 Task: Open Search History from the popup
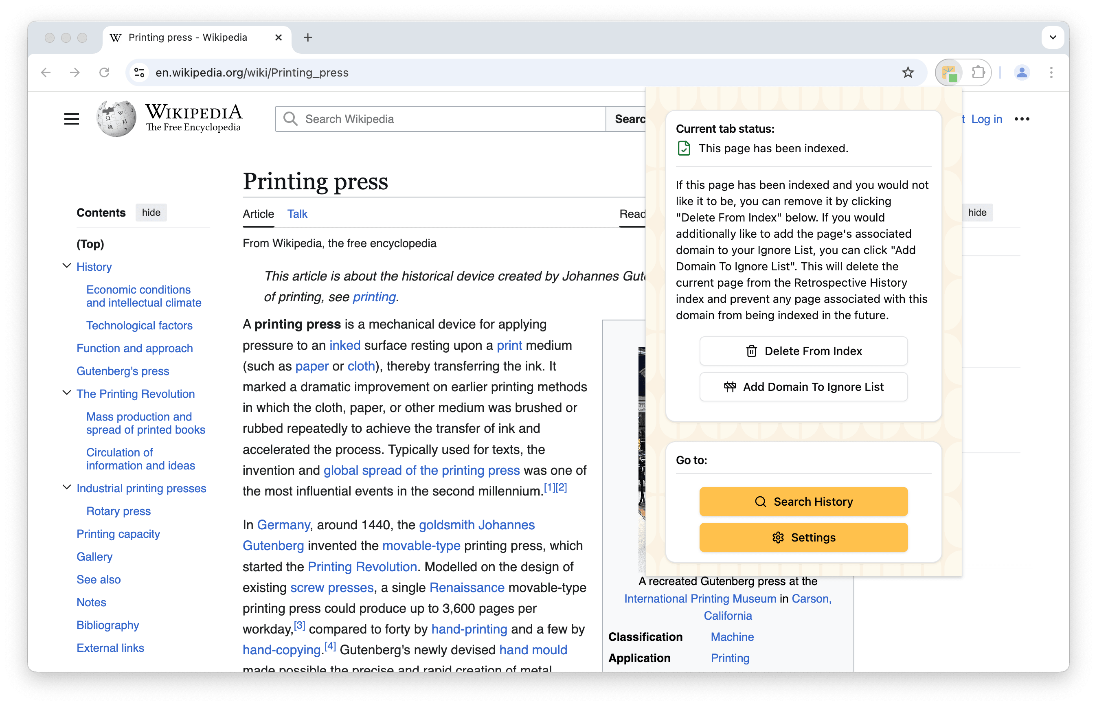(x=803, y=502)
